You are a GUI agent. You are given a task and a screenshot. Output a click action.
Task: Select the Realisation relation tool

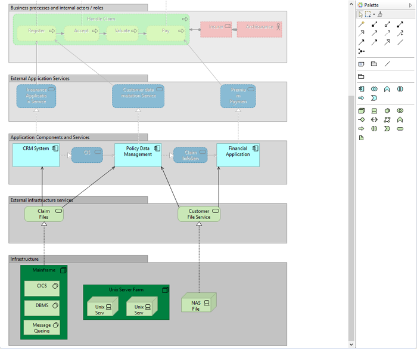click(x=361, y=33)
